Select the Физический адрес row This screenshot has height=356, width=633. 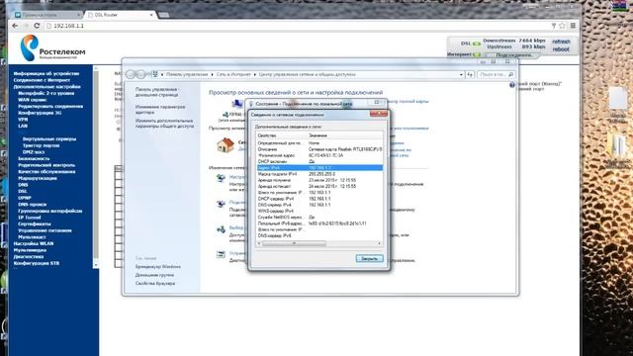(x=319, y=155)
